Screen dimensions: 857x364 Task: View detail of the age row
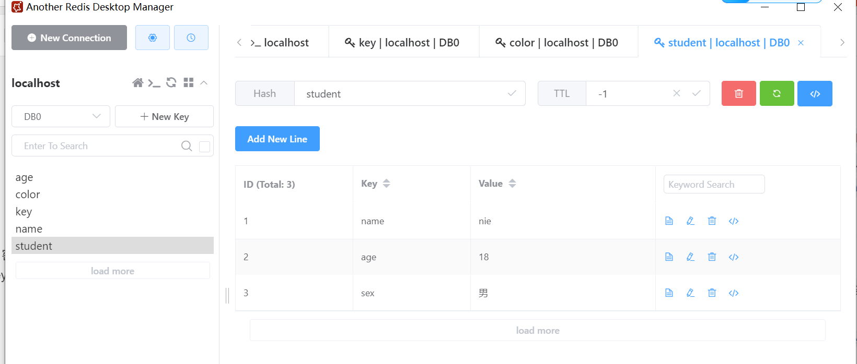point(669,257)
